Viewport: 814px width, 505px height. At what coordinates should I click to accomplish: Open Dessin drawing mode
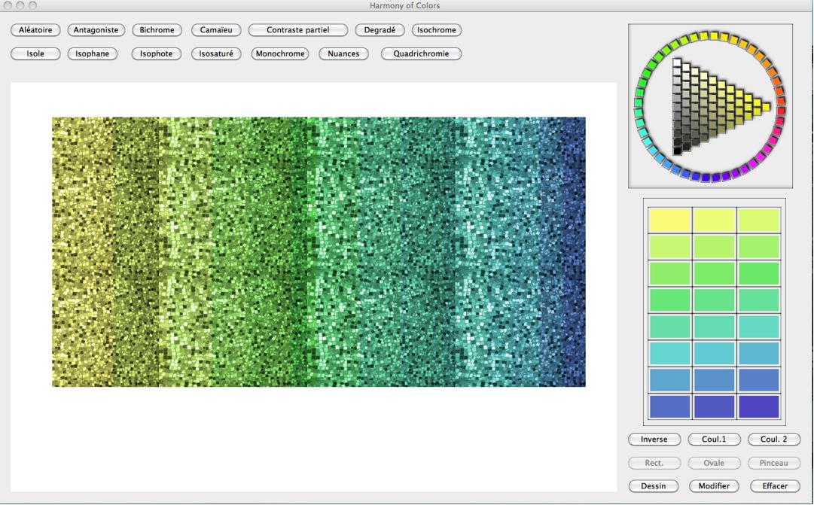654,486
